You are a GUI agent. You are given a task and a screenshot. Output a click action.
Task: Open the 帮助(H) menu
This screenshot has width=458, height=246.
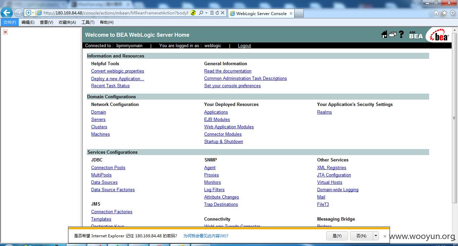pyautogui.click(x=107, y=22)
